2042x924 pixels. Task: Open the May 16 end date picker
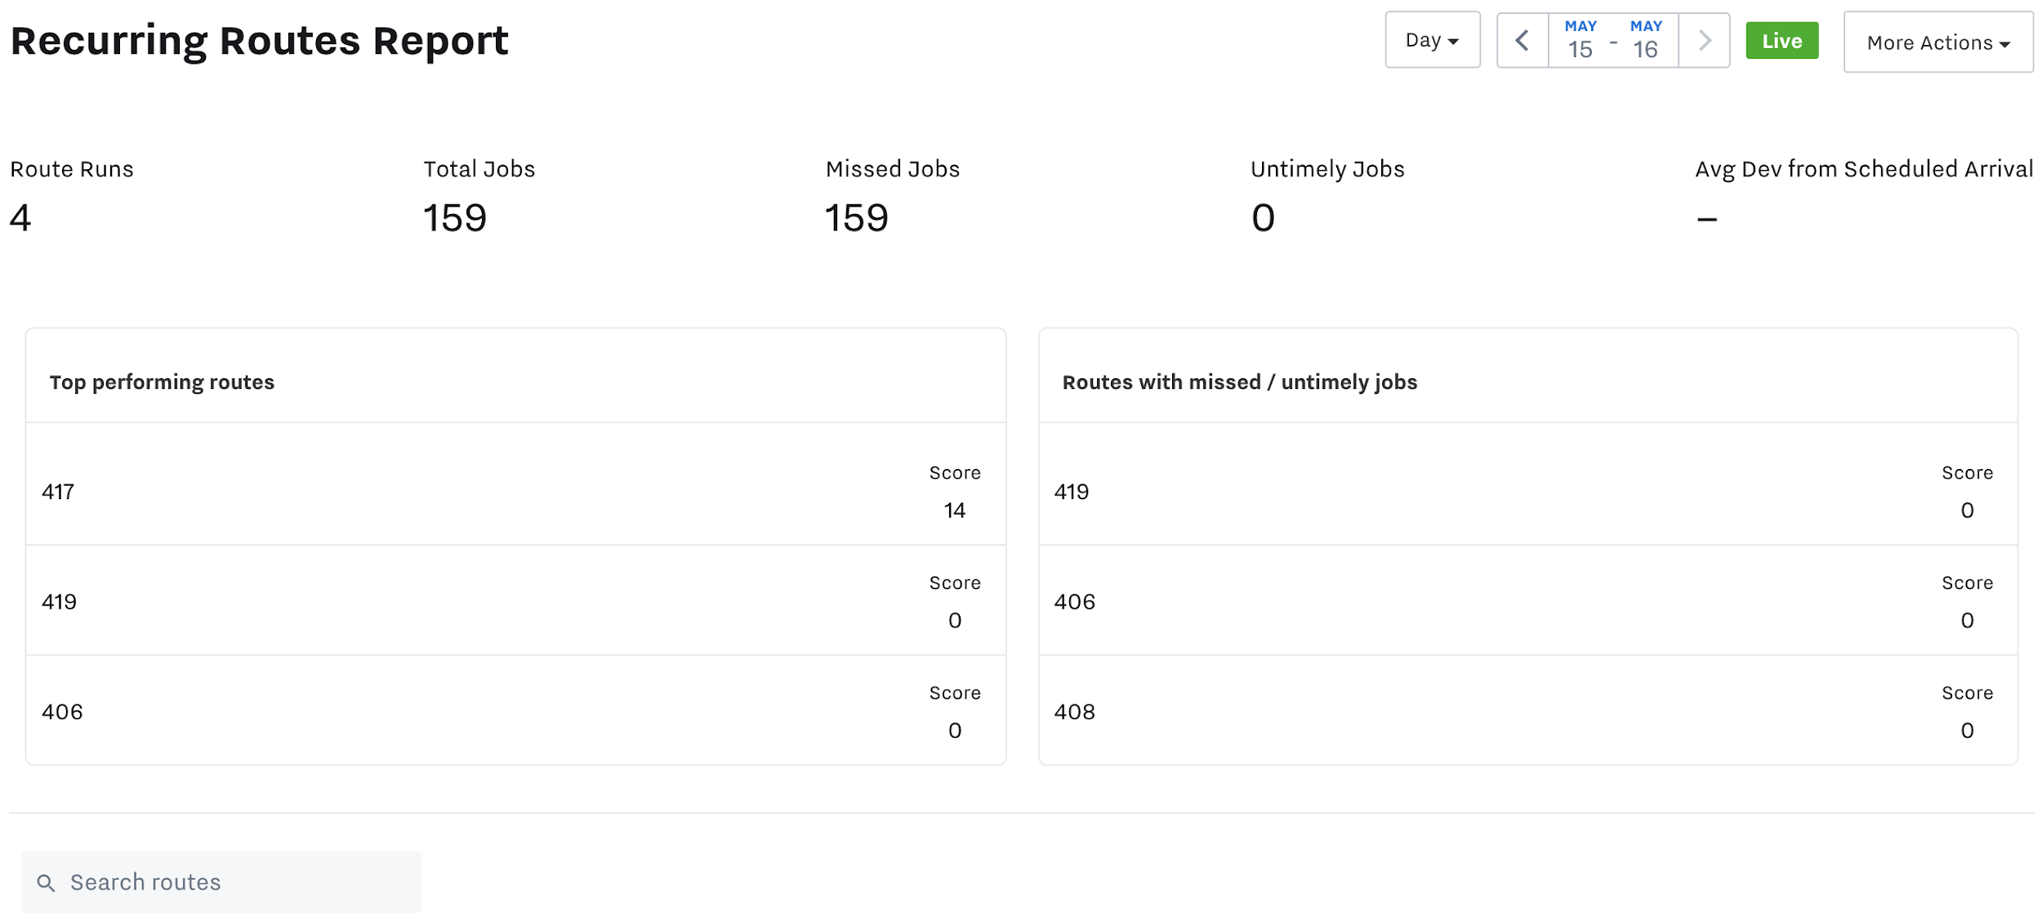(x=1645, y=41)
